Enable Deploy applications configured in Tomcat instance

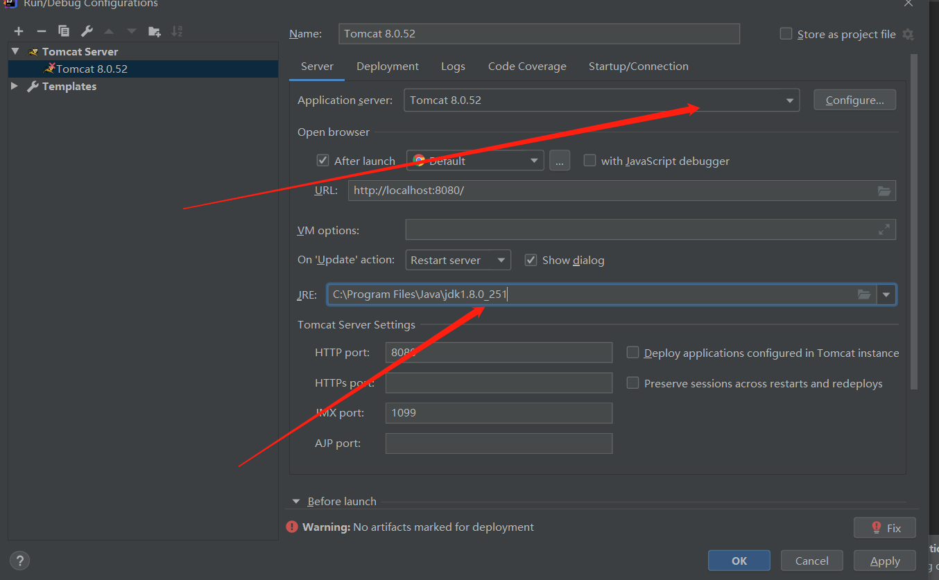point(632,353)
